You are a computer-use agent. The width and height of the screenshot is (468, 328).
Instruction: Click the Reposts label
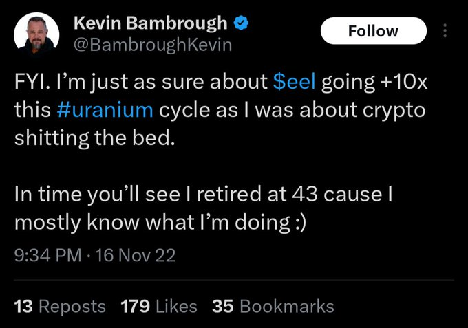point(72,306)
